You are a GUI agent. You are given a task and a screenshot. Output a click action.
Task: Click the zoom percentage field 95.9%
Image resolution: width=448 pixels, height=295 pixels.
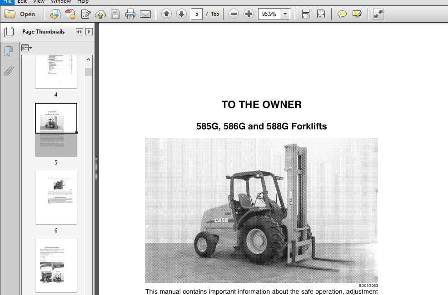tap(269, 14)
